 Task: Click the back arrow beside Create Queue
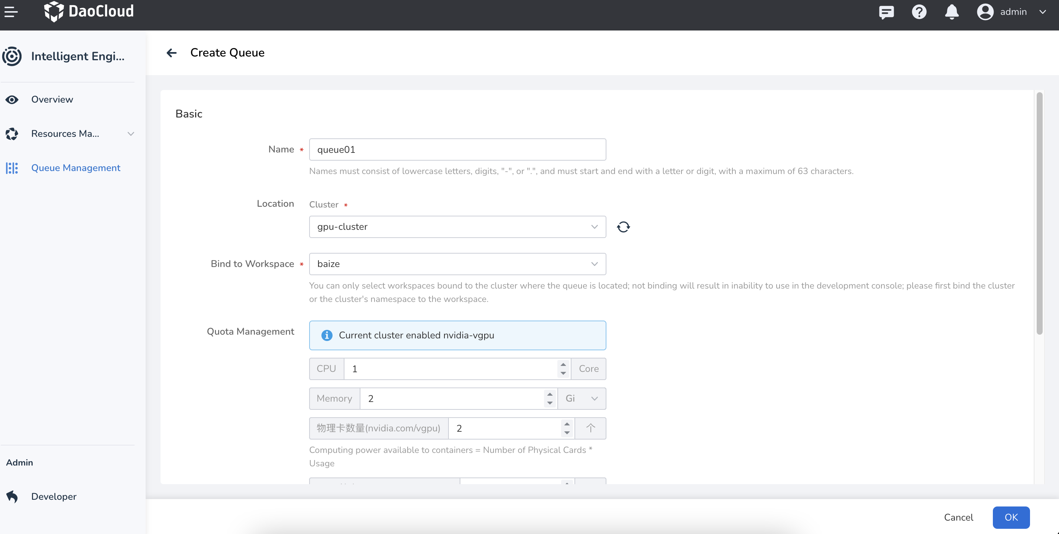[171, 53]
